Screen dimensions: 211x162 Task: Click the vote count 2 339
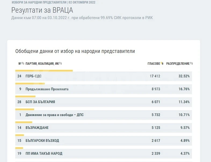(x=156, y=153)
